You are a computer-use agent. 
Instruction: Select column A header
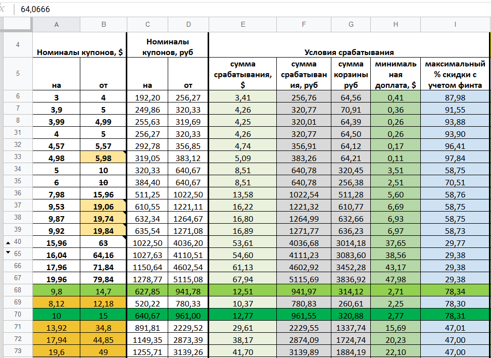tap(57, 24)
